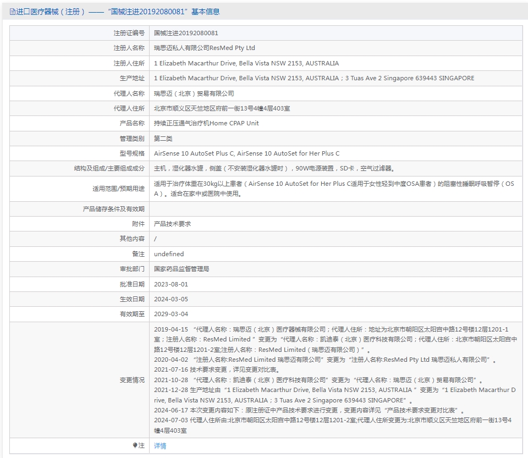
Task: Click the 注册人住所 address value
Action: coord(246,63)
